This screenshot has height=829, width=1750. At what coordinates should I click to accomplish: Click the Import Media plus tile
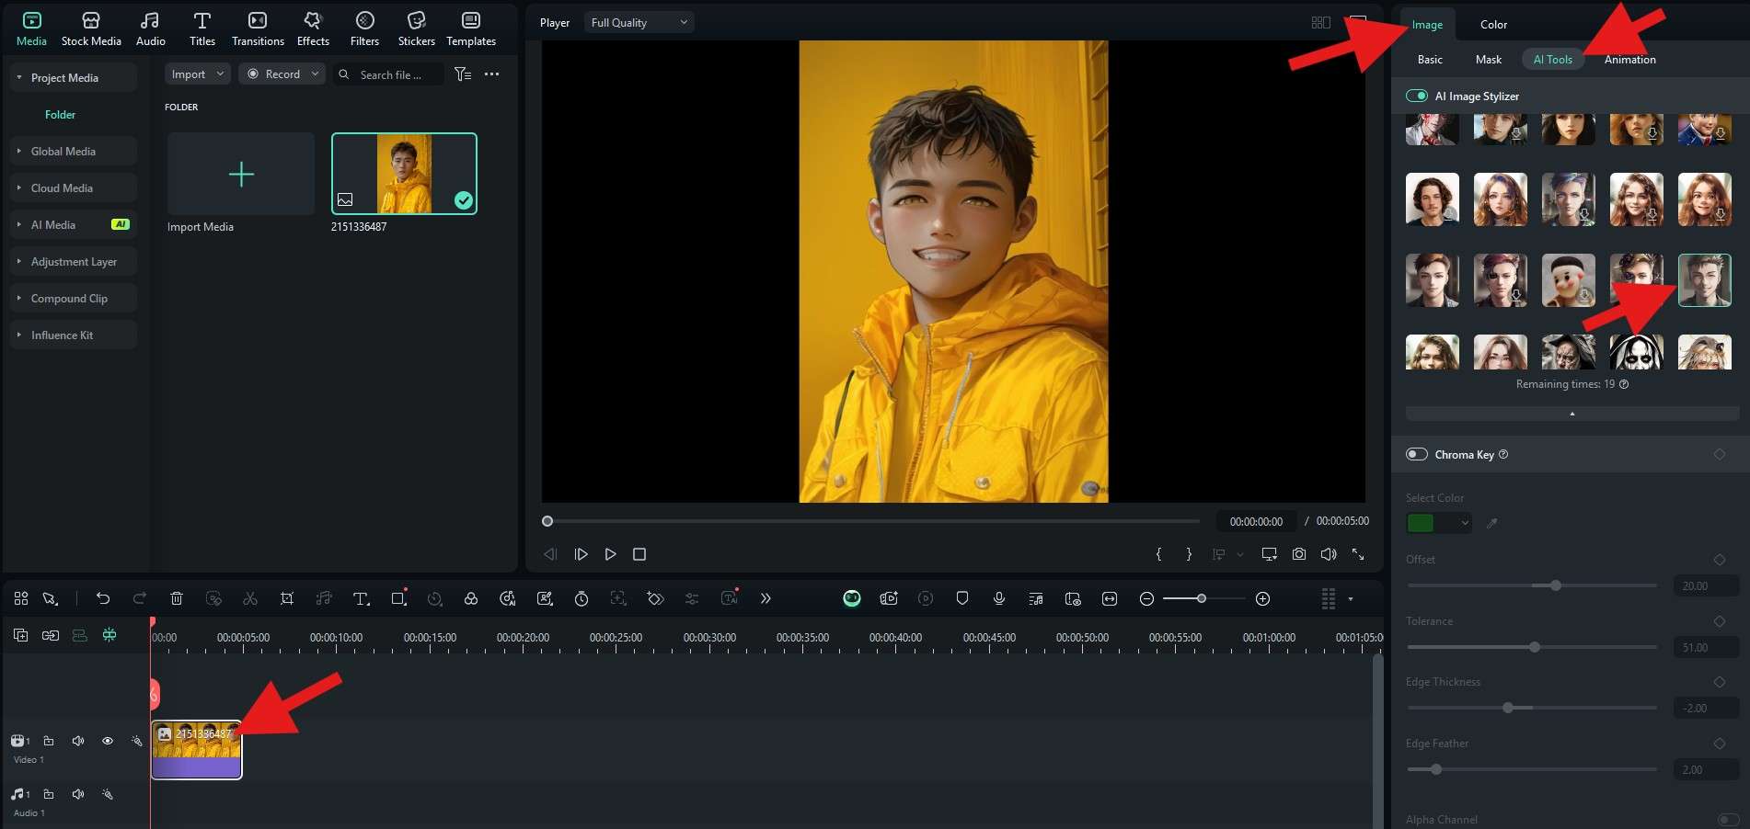point(241,175)
